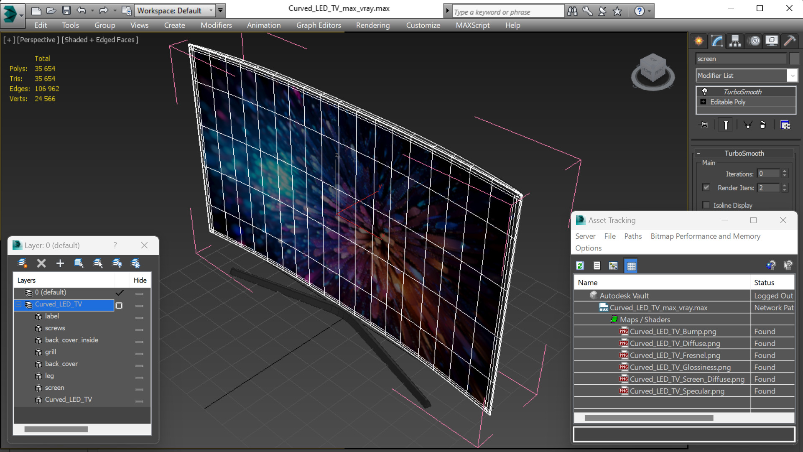
Task: Click Configure Modifier Sets icon
Action: [x=785, y=125]
